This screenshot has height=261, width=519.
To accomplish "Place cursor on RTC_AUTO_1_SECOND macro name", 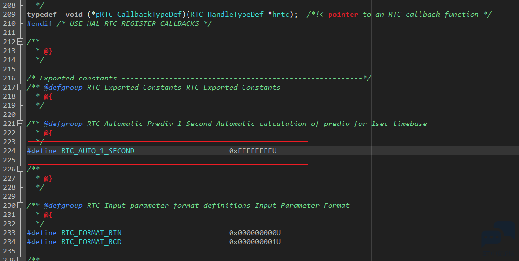I will [98, 151].
